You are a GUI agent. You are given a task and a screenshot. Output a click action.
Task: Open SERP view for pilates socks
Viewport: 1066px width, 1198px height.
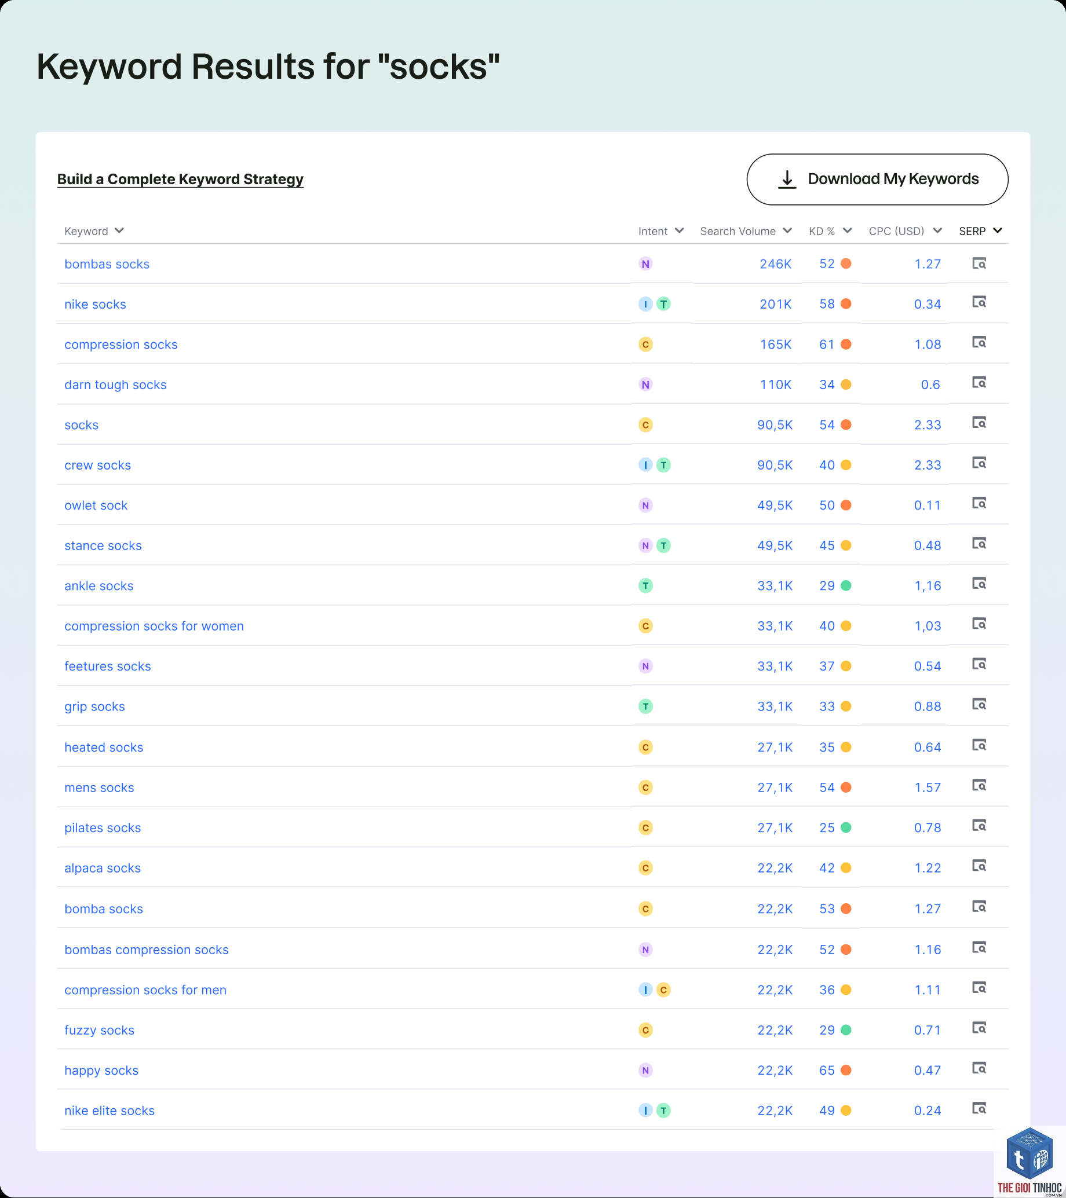coord(979,825)
